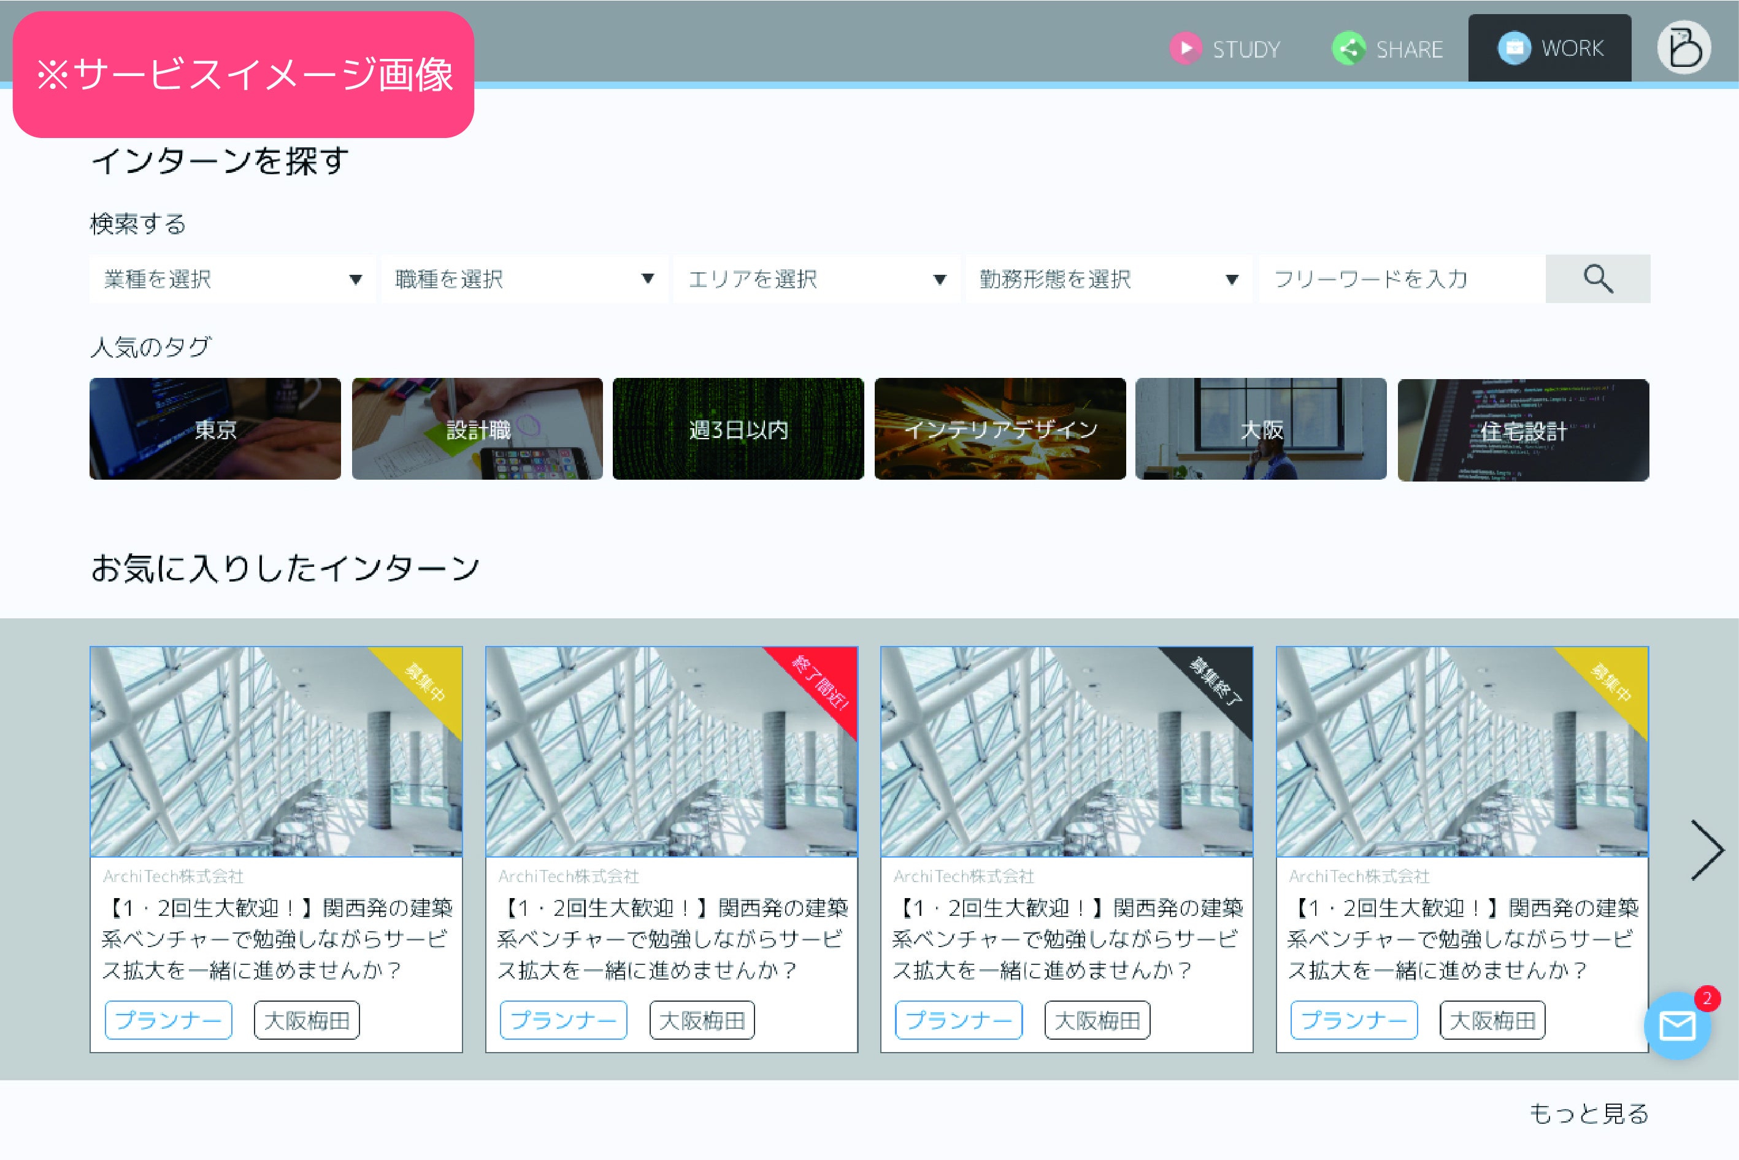The width and height of the screenshot is (1739, 1160).
Task: Click the magnifying glass search button
Action: 1597,279
